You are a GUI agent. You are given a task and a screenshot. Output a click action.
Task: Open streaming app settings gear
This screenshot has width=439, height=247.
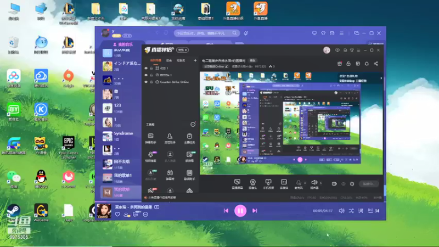click(x=352, y=184)
